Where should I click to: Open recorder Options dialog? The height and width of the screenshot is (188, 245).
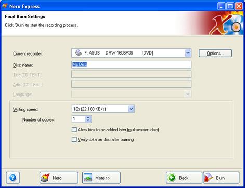215,53
